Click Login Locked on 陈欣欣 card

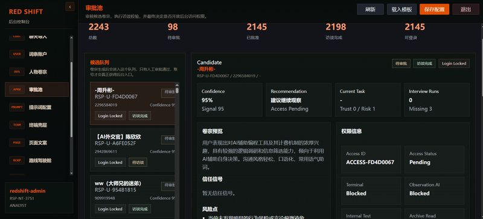coord(110,162)
